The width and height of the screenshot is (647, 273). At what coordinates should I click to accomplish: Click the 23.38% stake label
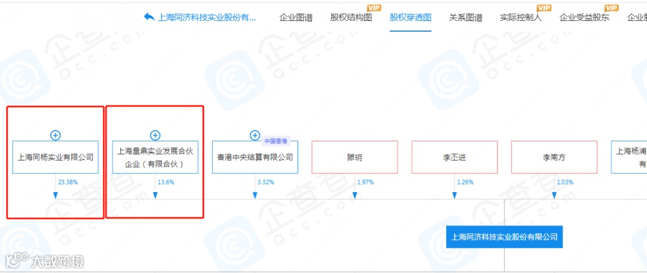pyautogui.click(x=67, y=182)
